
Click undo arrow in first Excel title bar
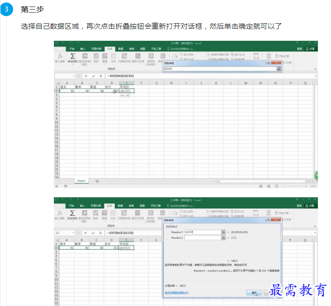[x=63, y=43]
